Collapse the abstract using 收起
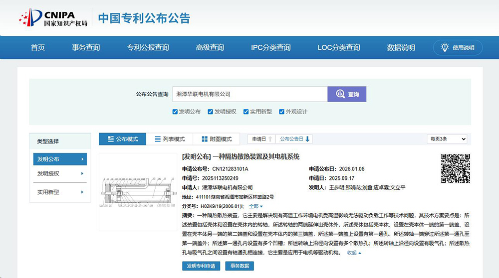499x278 pixels. click(354, 253)
